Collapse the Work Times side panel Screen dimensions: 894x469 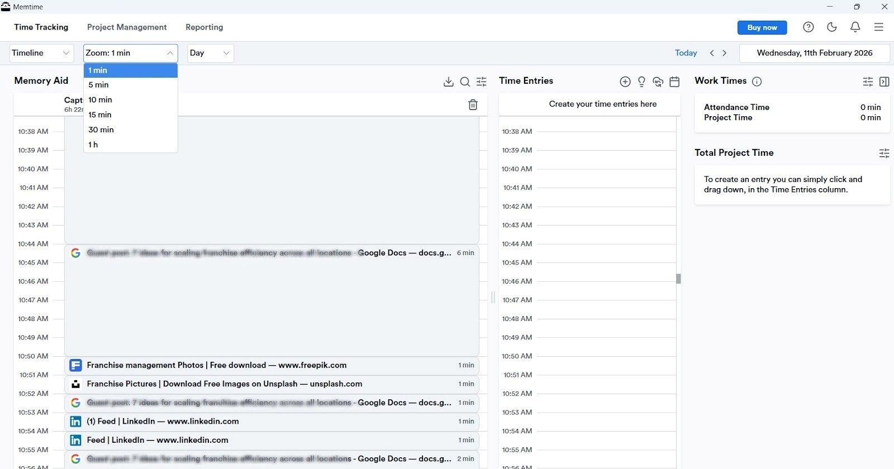884,82
